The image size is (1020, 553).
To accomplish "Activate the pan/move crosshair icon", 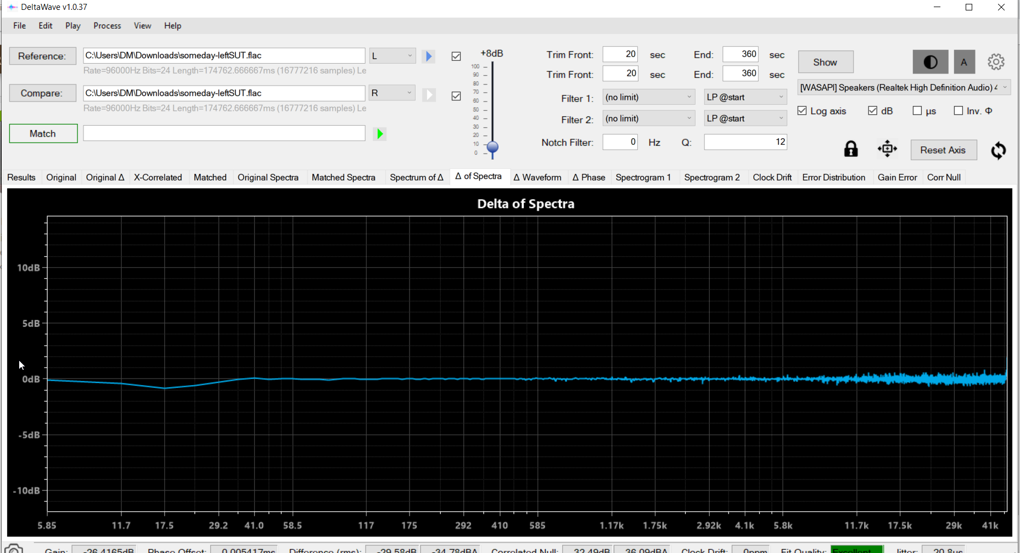I will coord(887,149).
